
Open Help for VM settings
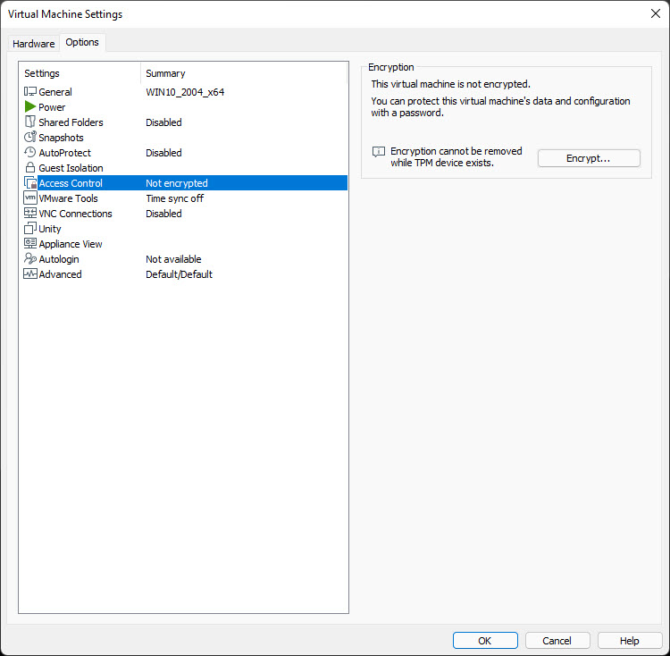click(630, 641)
